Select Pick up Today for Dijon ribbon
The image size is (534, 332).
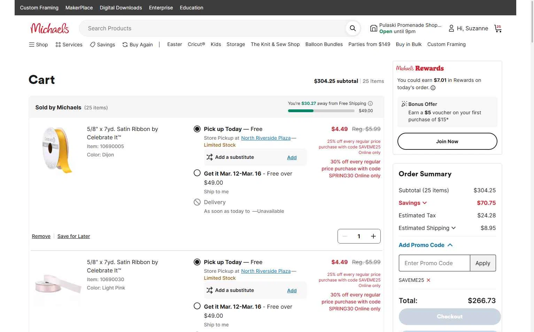[x=197, y=129]
